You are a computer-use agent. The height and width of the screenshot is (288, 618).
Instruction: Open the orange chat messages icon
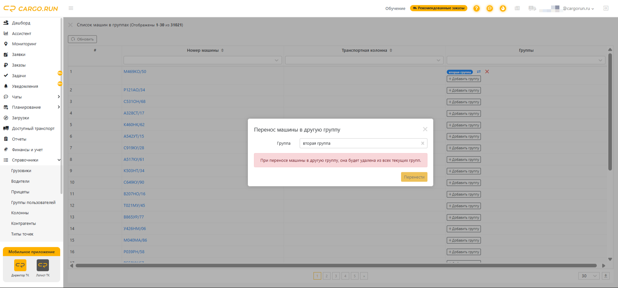click(490, 8)
